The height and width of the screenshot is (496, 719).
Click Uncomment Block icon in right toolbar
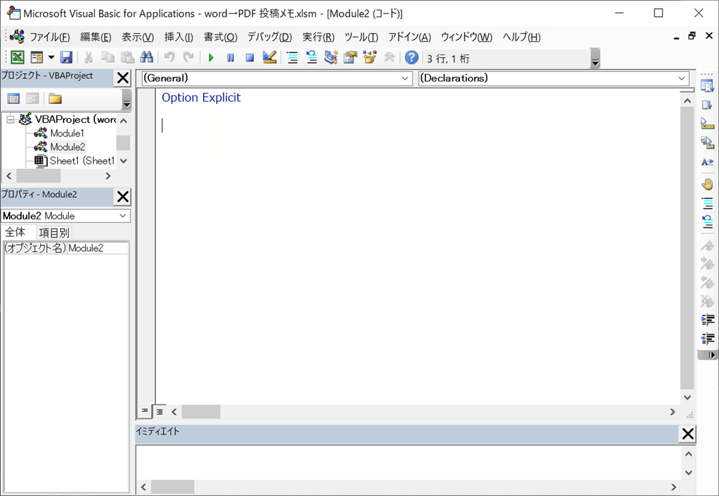coord(708,222)
